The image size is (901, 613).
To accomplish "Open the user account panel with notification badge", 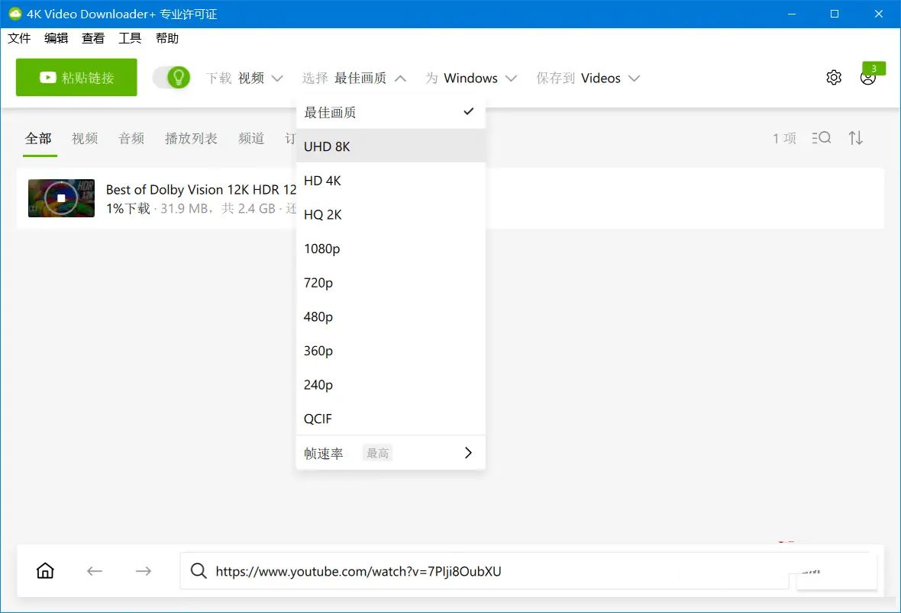I will click(x=868, y=77).
